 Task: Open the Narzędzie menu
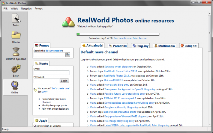click(x=26, y=9)
